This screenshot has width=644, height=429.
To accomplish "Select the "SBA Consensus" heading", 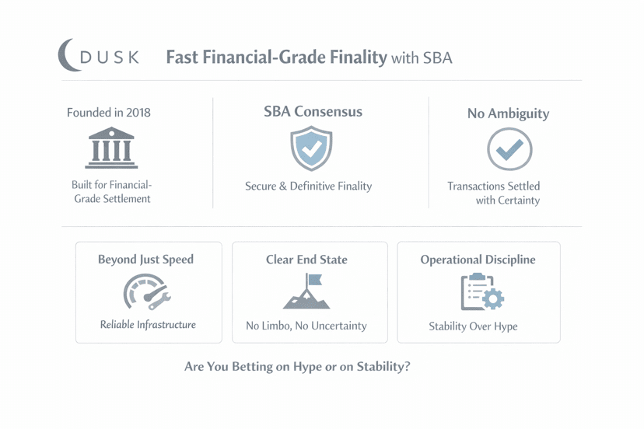I will (313, 112).
